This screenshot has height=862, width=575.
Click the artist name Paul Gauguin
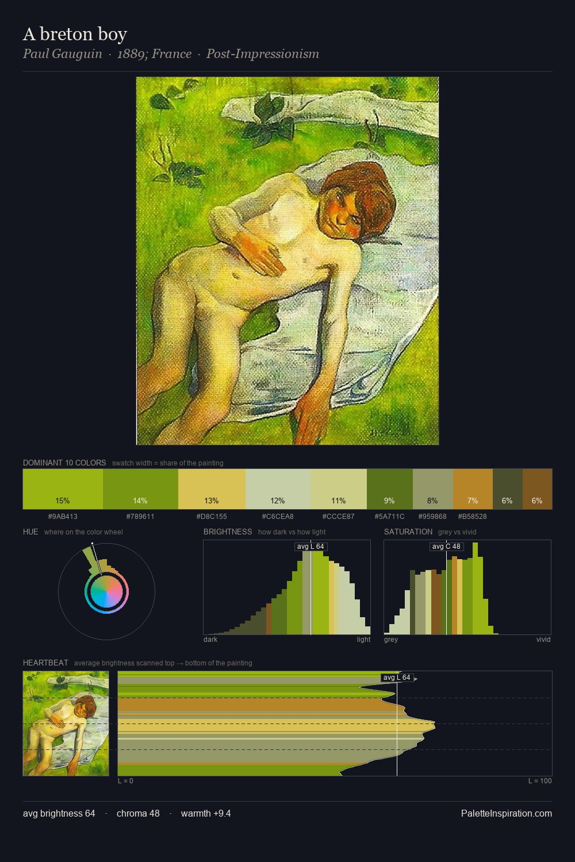(x=63, y=54)
